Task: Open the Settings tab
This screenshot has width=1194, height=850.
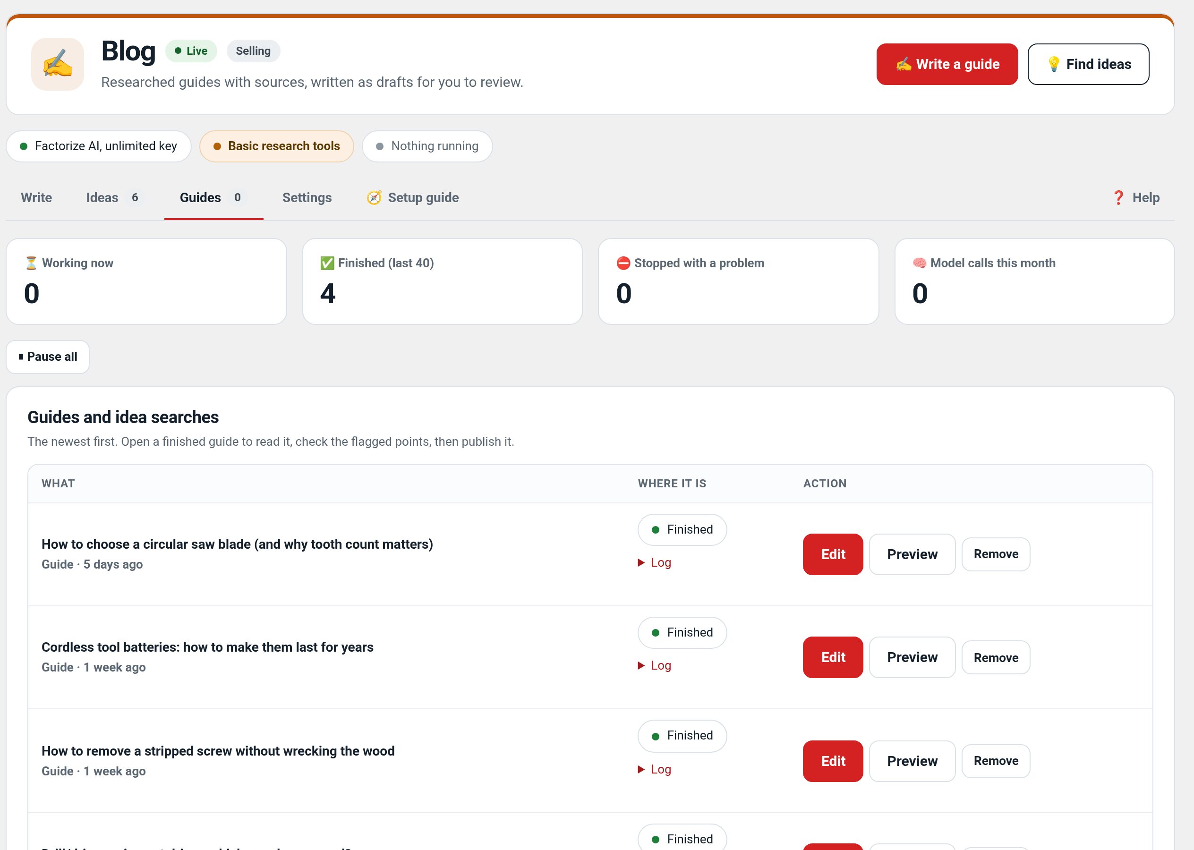Action: point(307,197)
